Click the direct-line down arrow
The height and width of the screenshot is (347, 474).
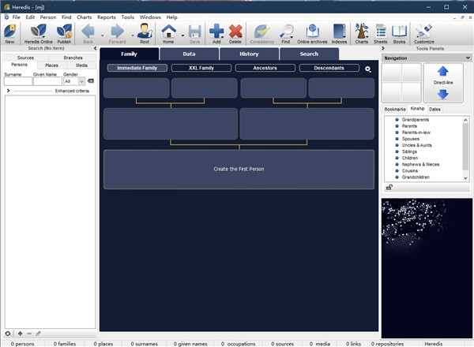pos(443,94)
